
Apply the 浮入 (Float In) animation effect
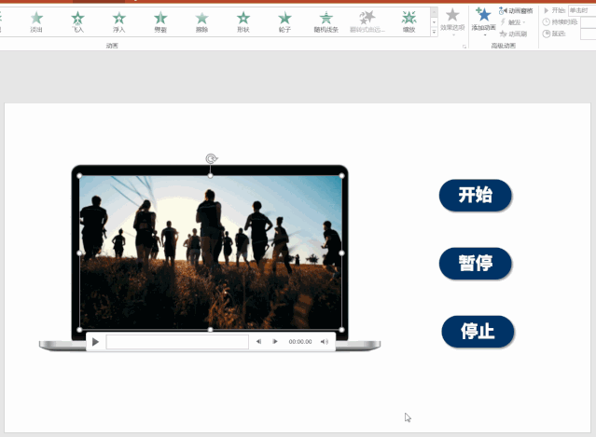(119, 22)
